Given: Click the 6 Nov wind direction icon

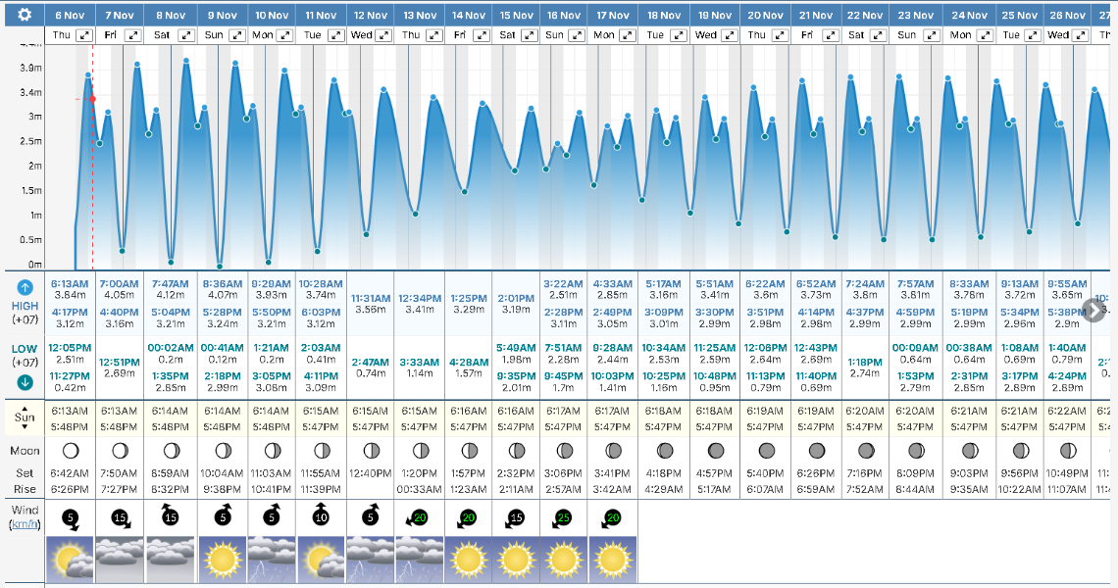Looking at the screenshot, I should click(x=70, y=516).
